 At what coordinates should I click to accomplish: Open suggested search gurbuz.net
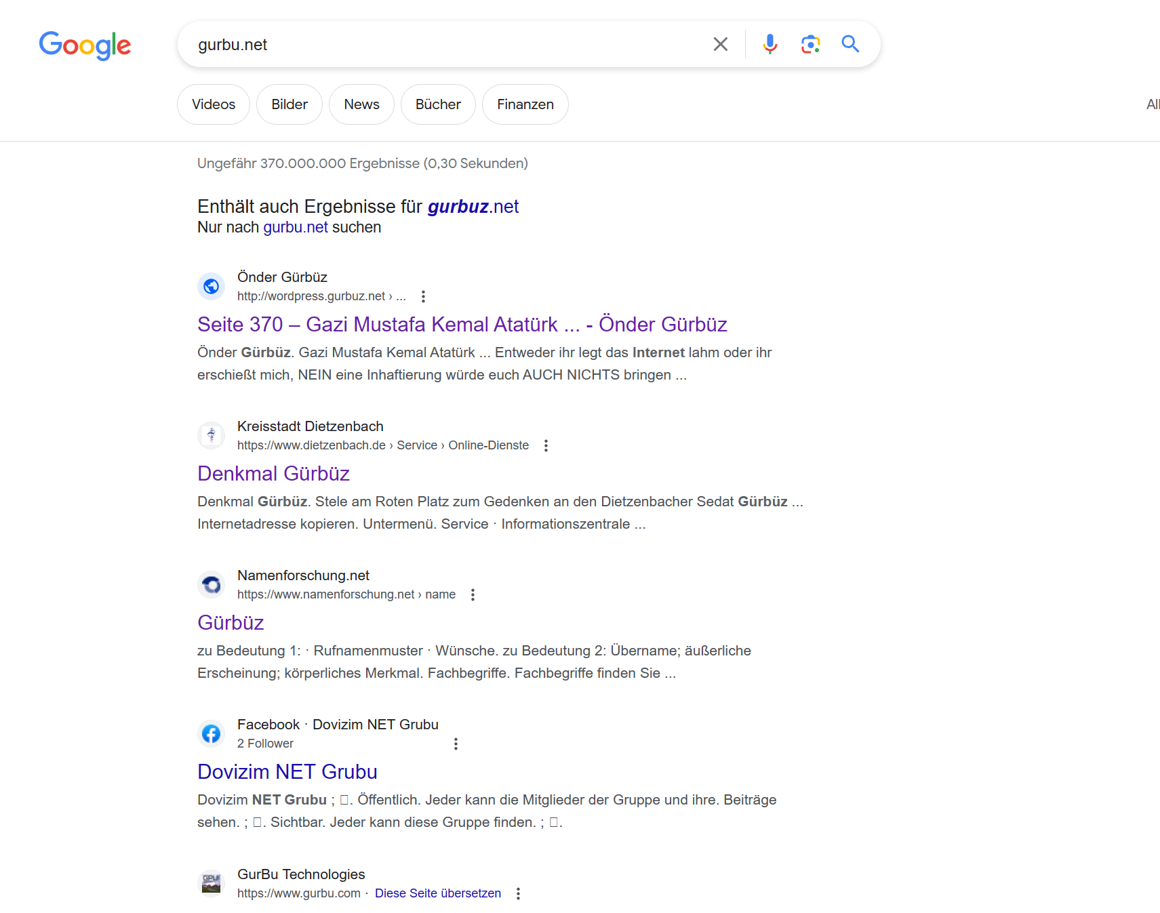pyautogui.click(x=473, y=206)
